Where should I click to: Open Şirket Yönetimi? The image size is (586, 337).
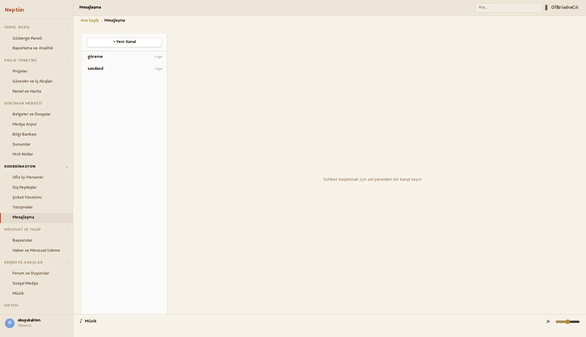click(37, 197)
